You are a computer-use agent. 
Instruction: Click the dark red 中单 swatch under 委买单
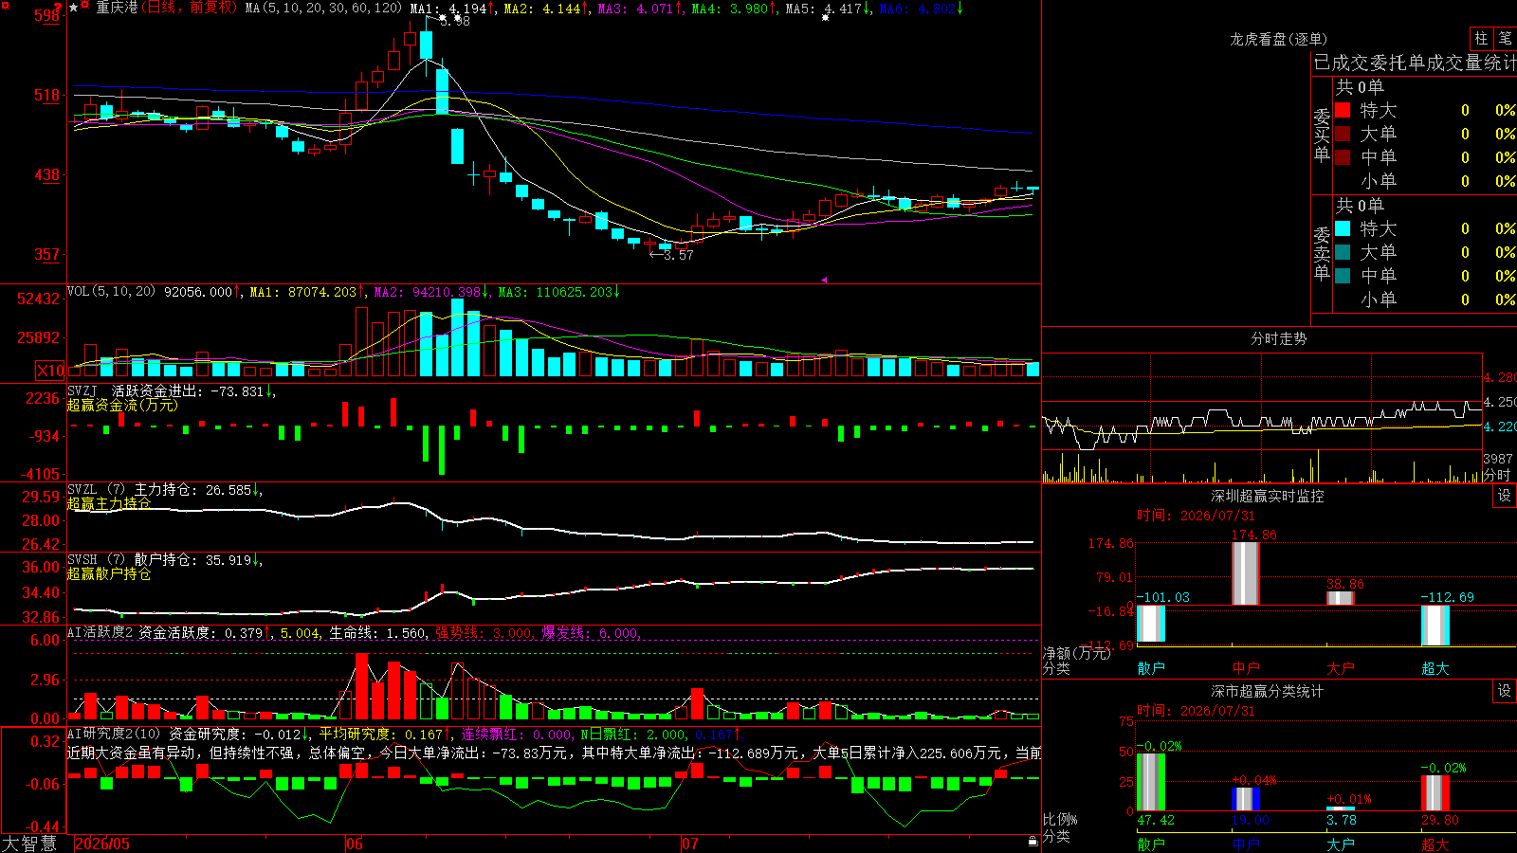[x=1343, y=157]
